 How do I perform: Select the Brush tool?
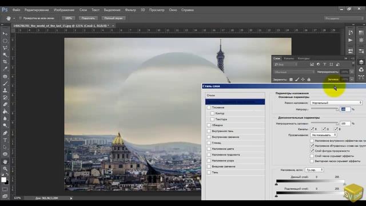coord(5,84)
